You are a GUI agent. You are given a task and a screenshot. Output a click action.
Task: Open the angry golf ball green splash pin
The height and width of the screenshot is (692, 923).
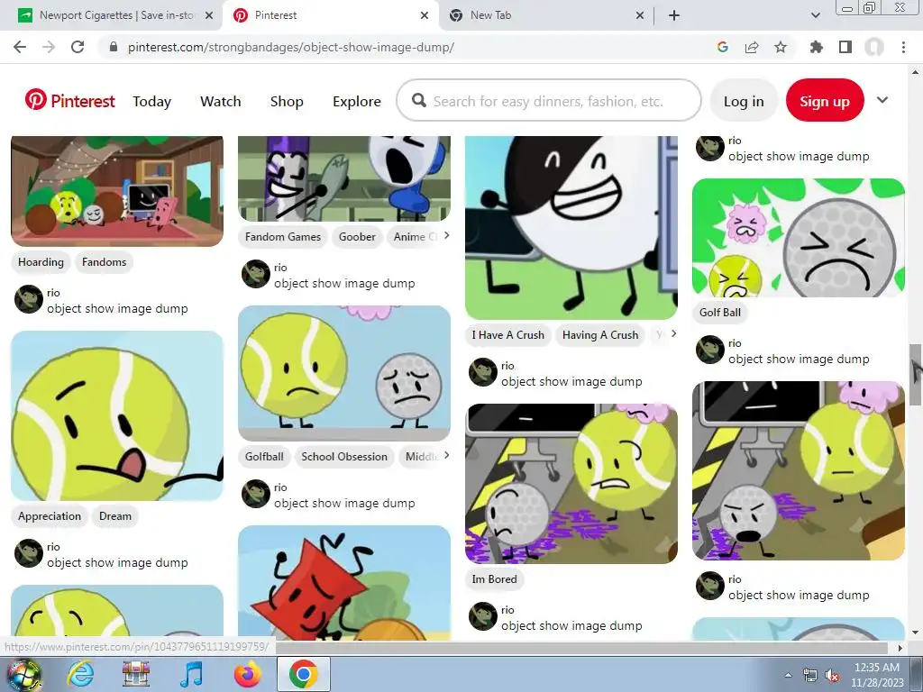click(799, 238)
